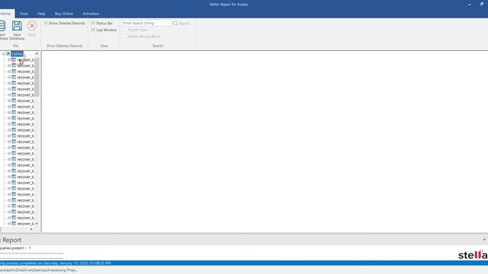Toggle the Show Deleted Records checkbox
Viewport: 488px width, 274px height.
click(46, 23)
